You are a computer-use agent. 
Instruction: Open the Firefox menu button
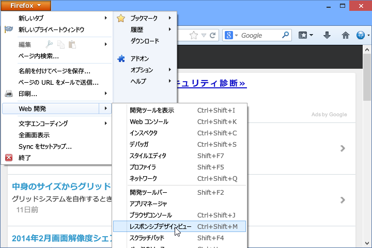click(26, 6)
